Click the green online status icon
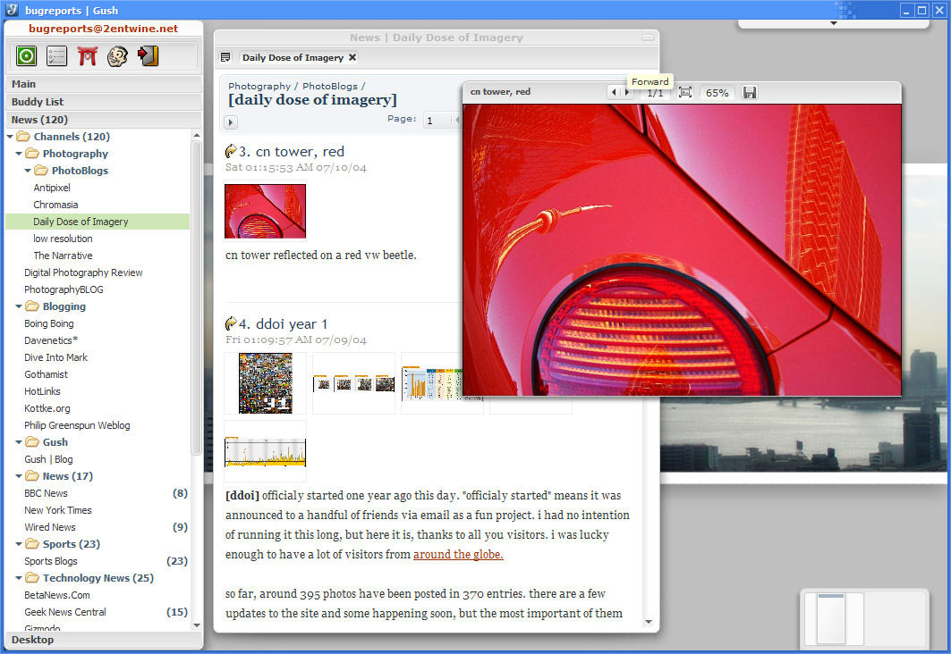 pos(26,56)
